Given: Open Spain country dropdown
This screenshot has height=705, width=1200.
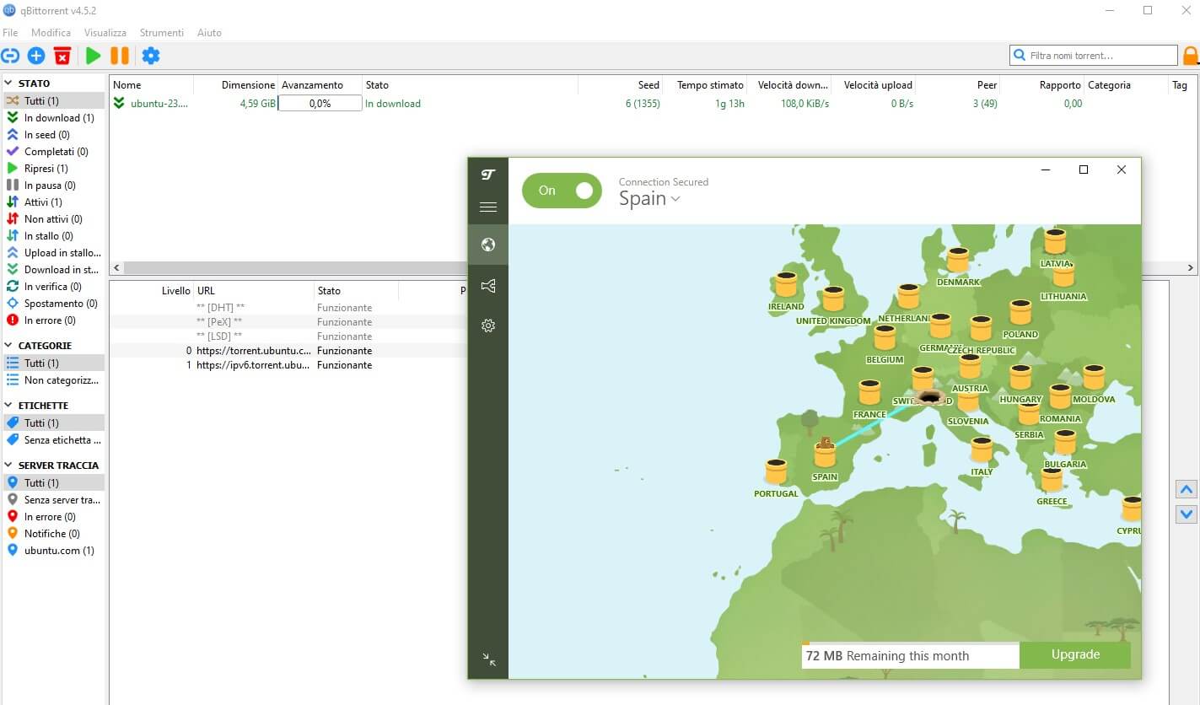Looking at the screenshot, I should pos(649,199).
